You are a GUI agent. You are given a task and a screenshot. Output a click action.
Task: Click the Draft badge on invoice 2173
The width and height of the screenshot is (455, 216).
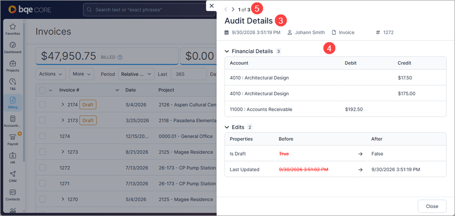tap(88, 120)
